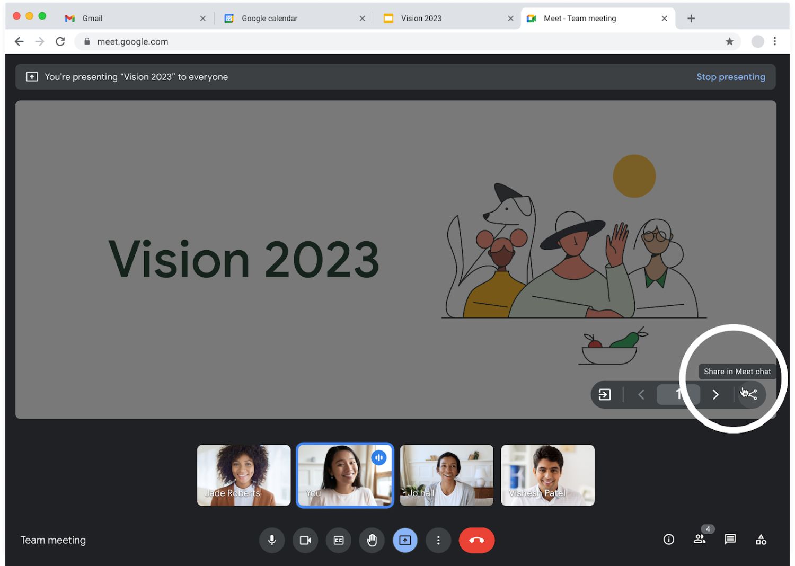Turn off the camera
Image resolution: width=795 pixels, height=566 pixels.
[x=305, y=540]
